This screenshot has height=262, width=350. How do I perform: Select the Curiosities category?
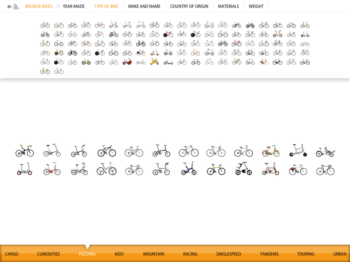tap(49, 254)
